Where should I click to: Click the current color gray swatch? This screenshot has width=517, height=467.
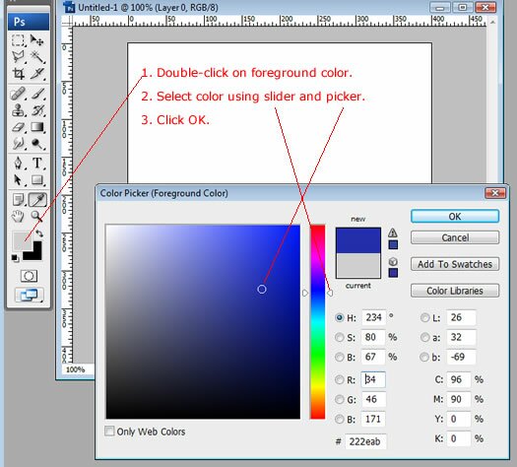pyautogui.click(x=358, y=265)
